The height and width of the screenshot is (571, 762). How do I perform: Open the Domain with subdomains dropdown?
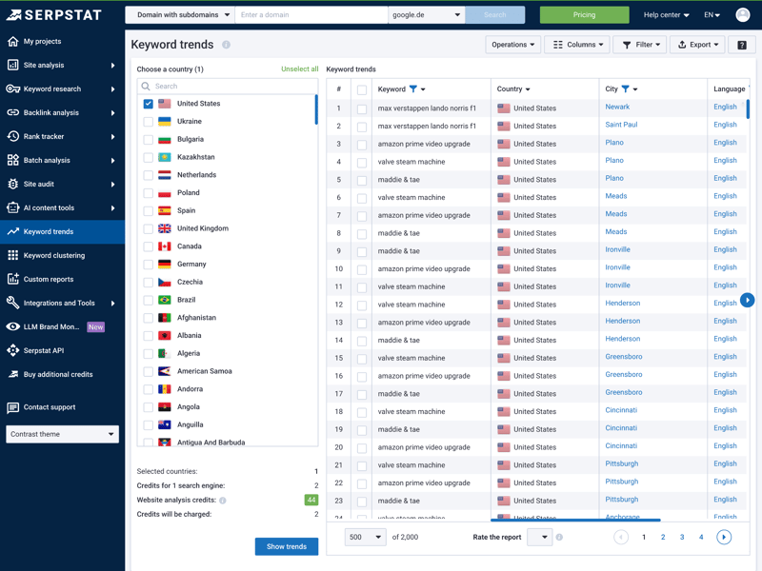click(179, 15)
